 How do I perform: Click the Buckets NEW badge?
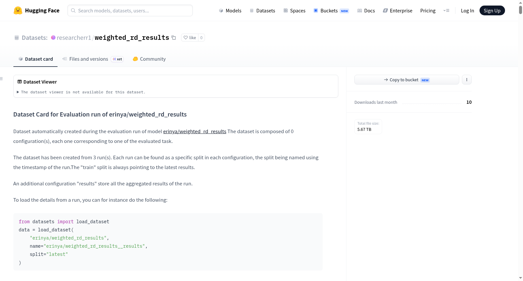345,11
